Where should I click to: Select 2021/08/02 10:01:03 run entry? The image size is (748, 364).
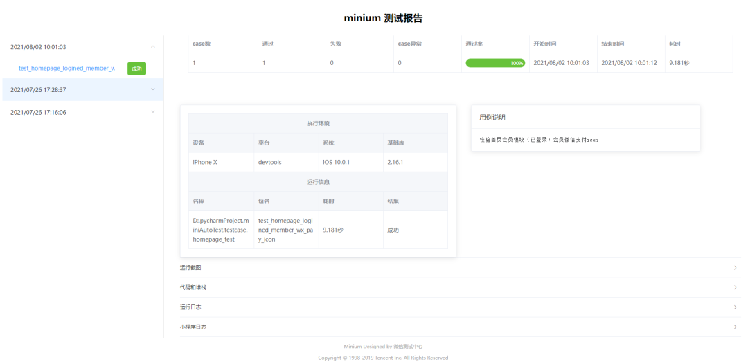point(83,46)
